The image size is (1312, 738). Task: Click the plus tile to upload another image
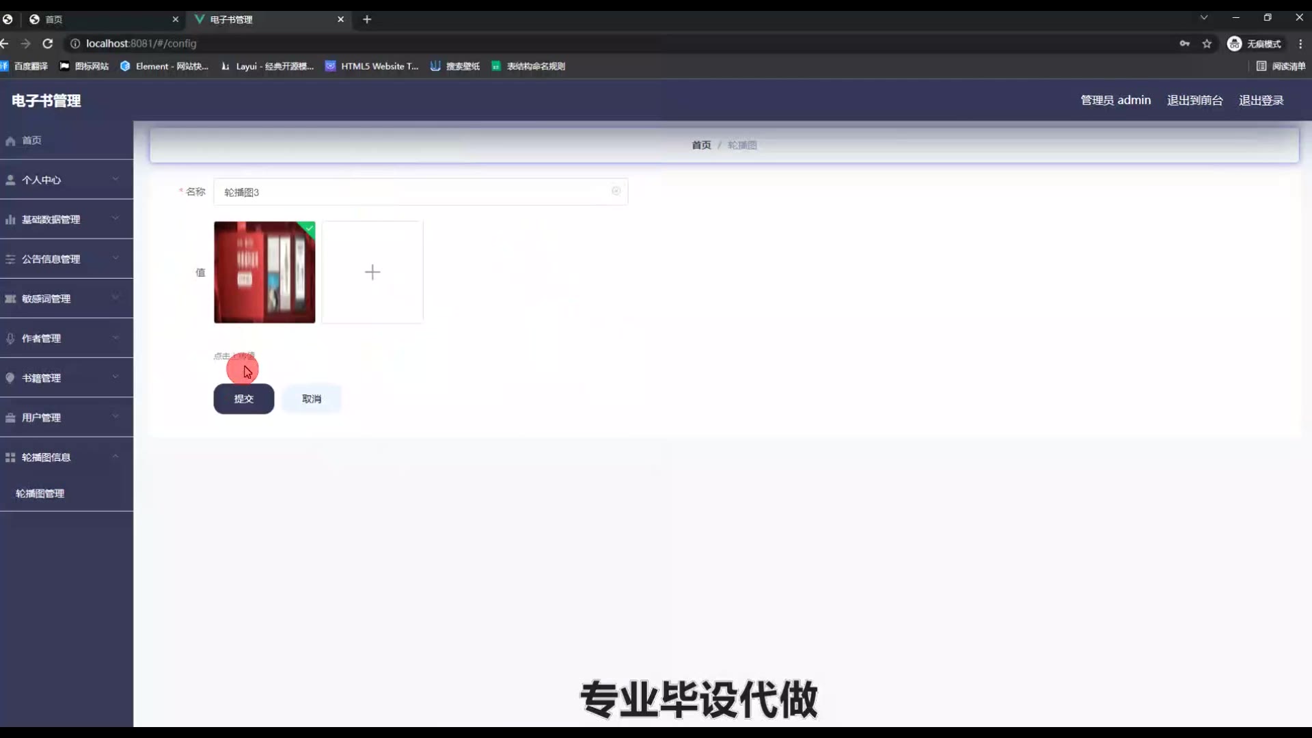[x=372, y=272]
